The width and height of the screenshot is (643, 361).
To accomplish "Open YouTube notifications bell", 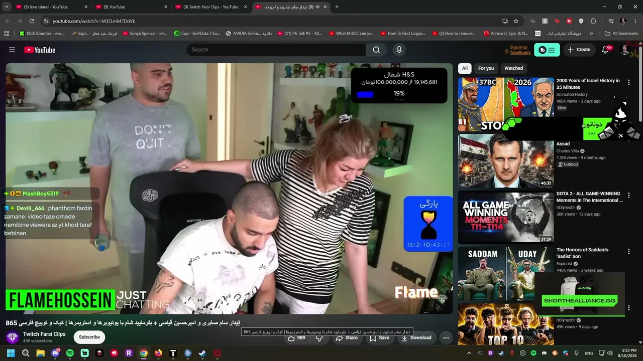I will click(605, 50).
